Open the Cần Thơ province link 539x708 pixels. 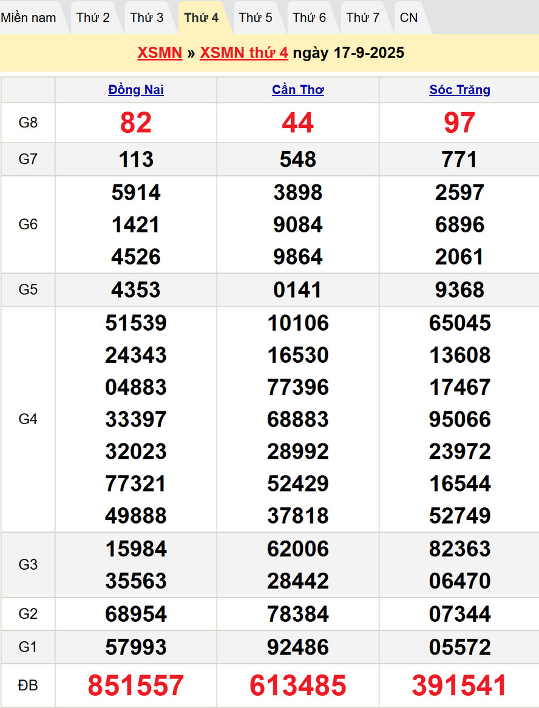(298, 90)
